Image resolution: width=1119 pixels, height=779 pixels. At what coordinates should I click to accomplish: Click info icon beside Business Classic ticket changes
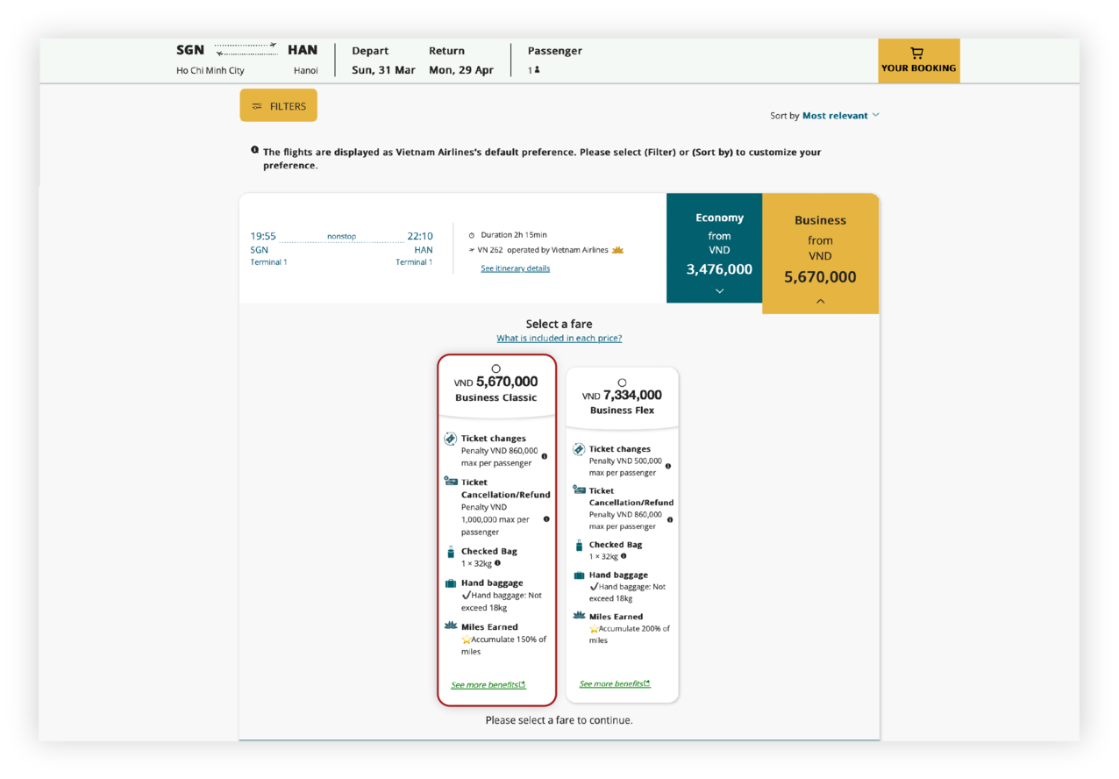coord(545,456)
